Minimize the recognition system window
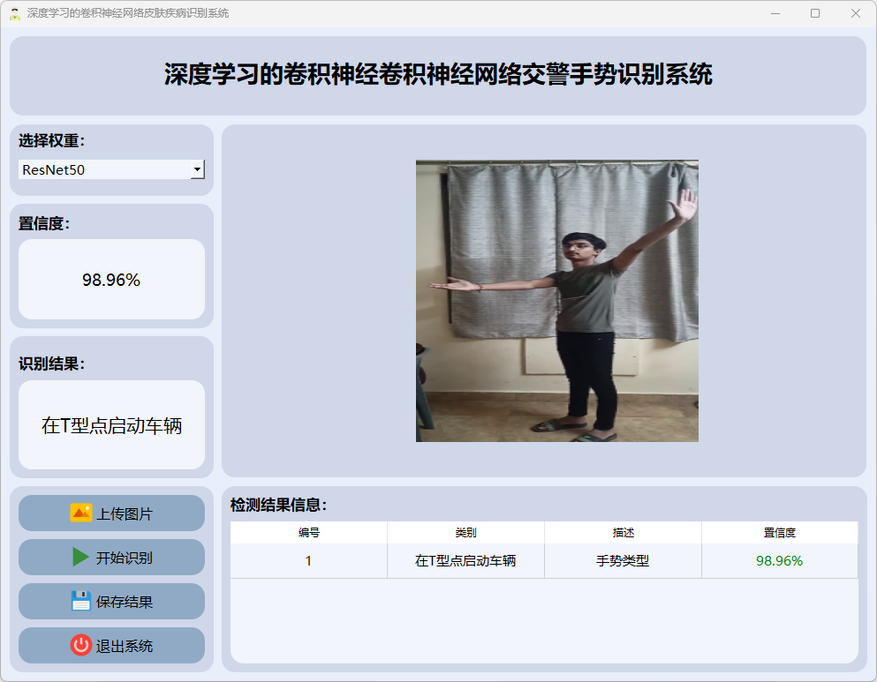The image size is (877, 682). 775,13
